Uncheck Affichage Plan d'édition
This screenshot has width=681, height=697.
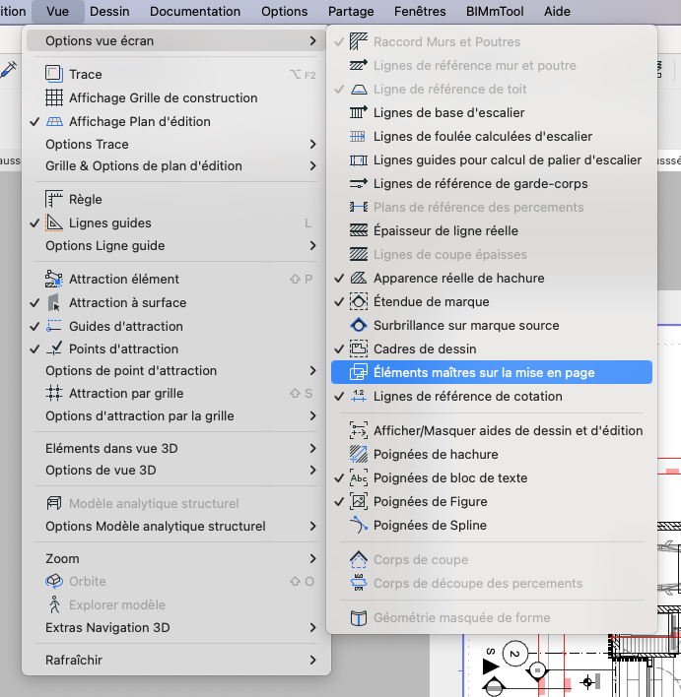pyautogui.click(x=34, y=121)
